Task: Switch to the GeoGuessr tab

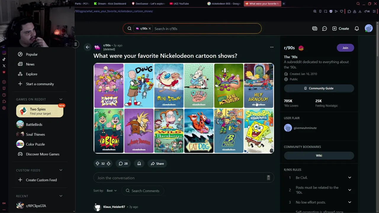Action: [148, 4]
